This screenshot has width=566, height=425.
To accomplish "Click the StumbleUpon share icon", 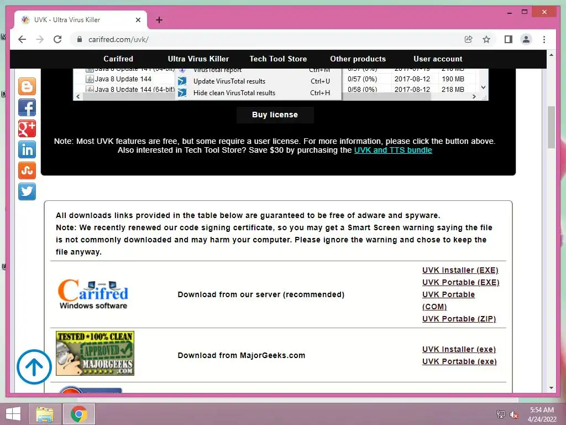I will pos(27,170).
